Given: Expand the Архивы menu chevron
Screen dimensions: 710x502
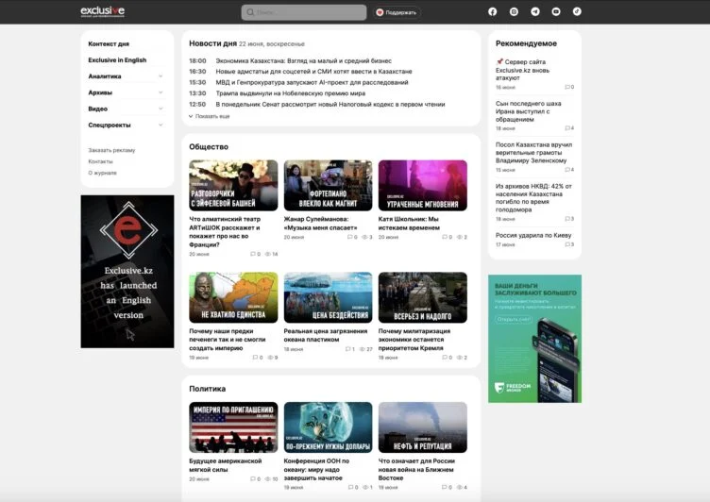Looking at the screenshot, I should [x=161, y=92].
